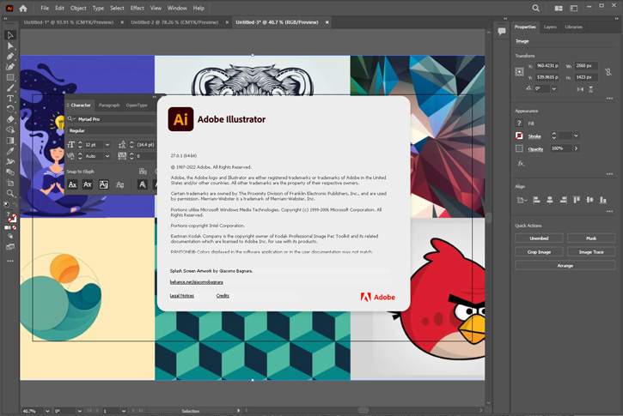623x416 pixels.
Task: Open rotation angle dropdown in Transform
Action: [554, 89]
